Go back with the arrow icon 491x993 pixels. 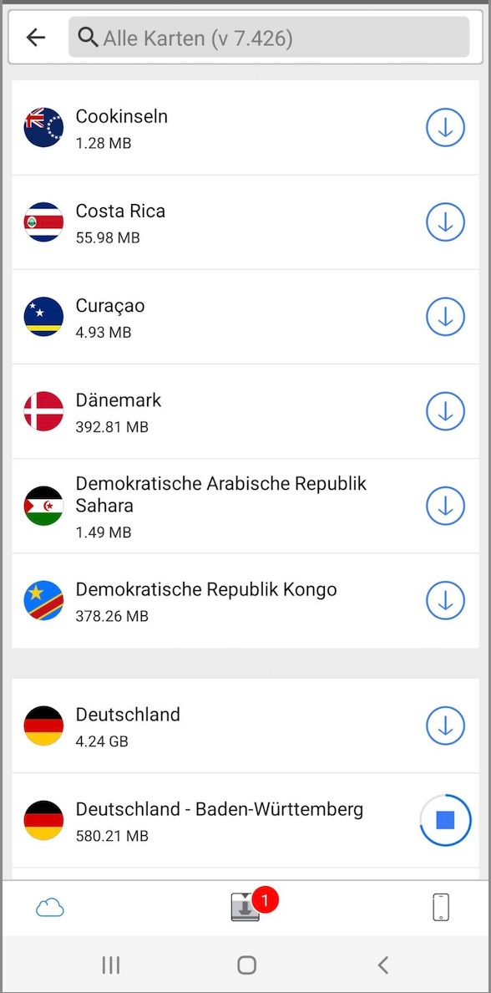tap(35, 38)
